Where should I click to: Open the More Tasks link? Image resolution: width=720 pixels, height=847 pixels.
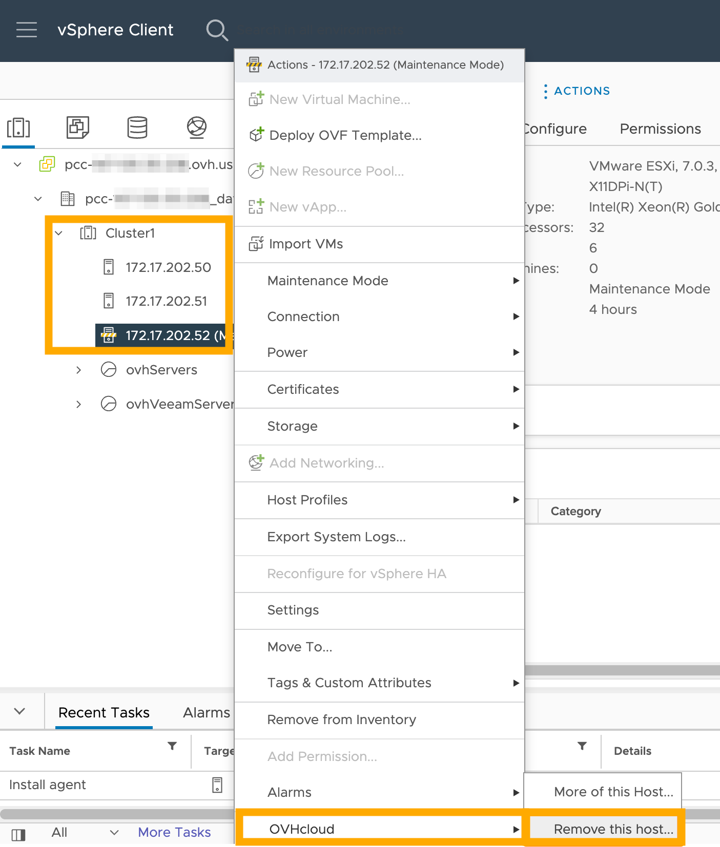click(x=174, y=833)
